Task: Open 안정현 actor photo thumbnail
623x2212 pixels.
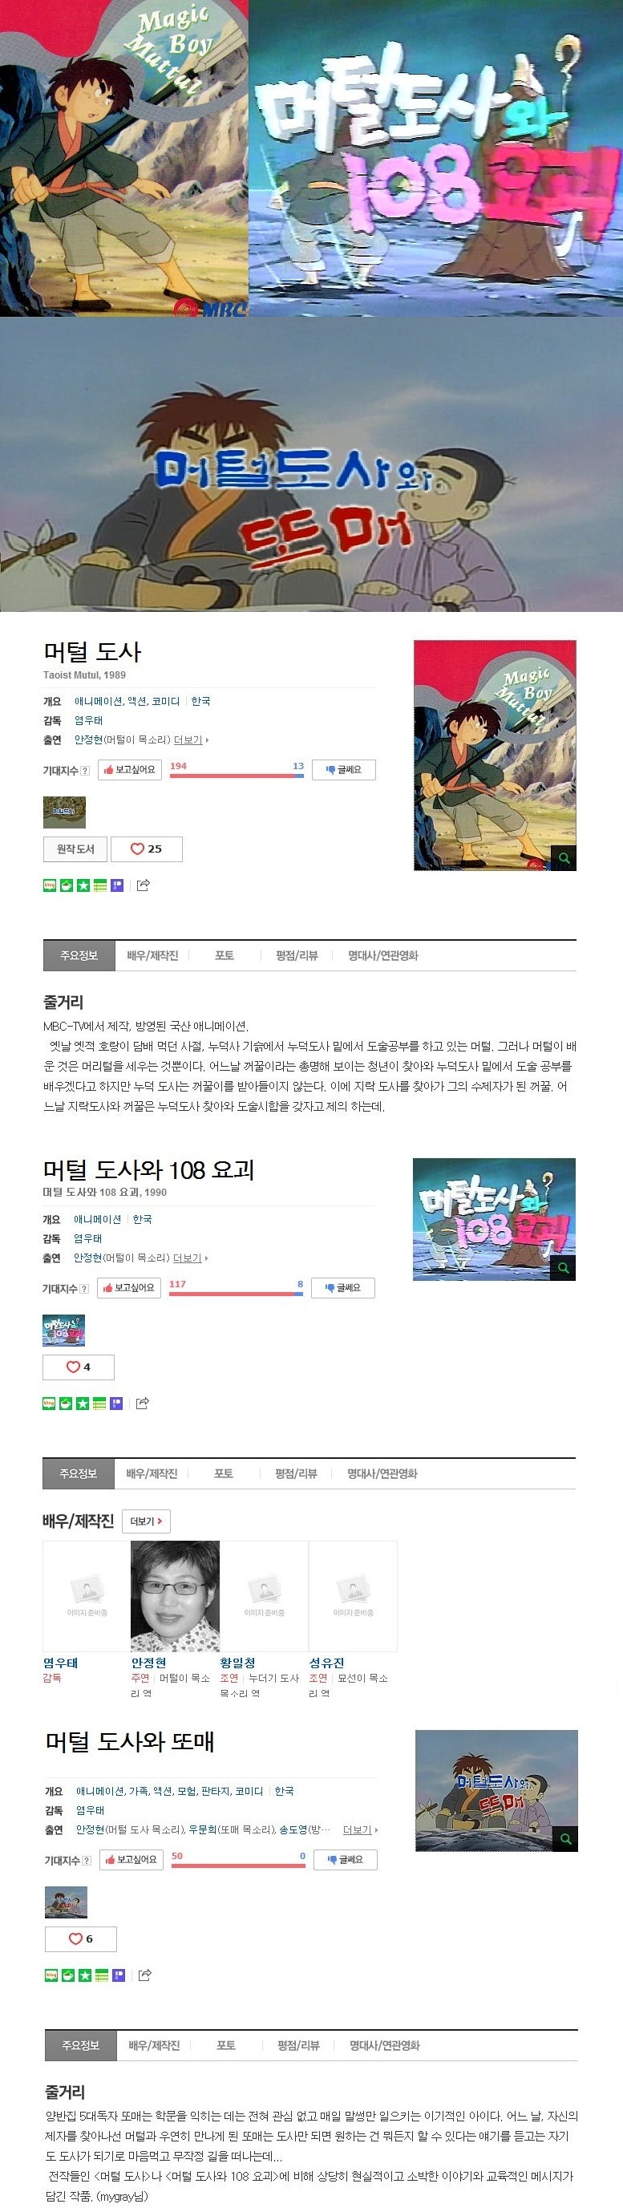Action: 175,1595
